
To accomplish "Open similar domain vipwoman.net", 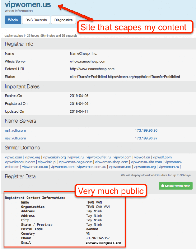I will (x=120, y=167).
